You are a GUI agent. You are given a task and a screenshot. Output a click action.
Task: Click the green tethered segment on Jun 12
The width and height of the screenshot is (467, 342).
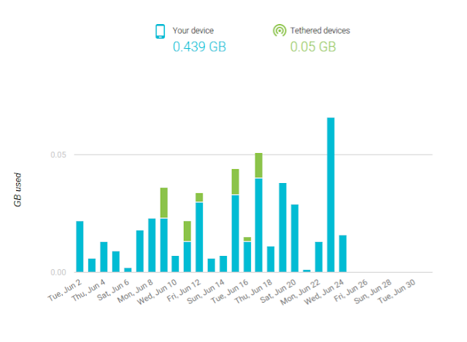pos(199,198)
